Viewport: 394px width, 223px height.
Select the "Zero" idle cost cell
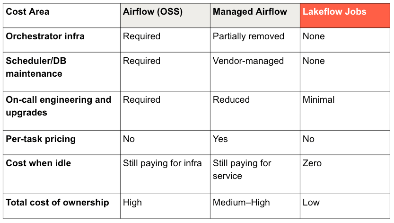click(312, 163)
